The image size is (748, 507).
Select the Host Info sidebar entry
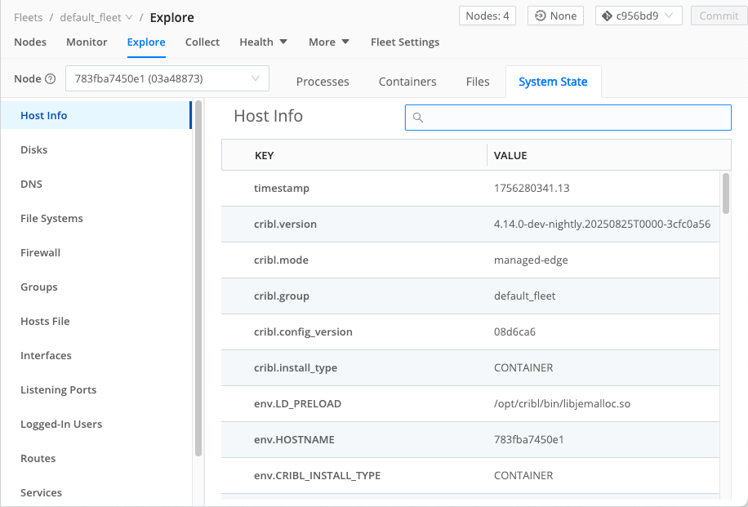(42, 115)
